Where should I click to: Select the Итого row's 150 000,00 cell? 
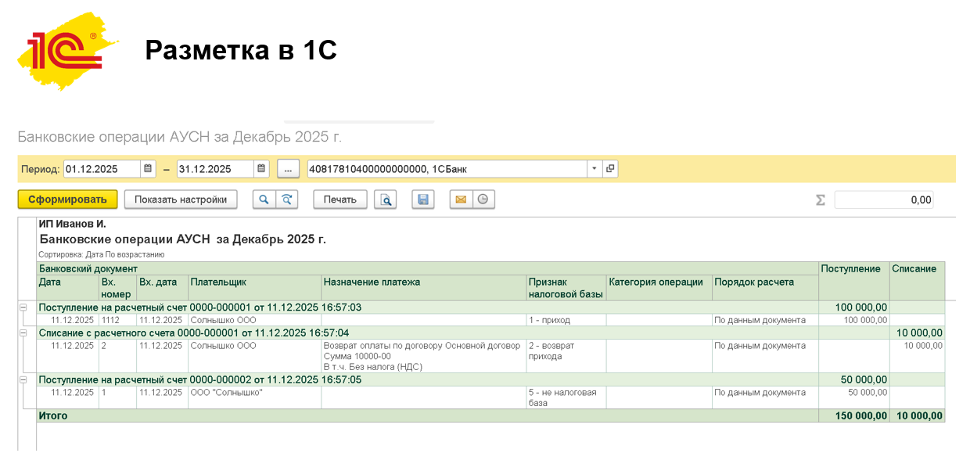coord(853,416)
